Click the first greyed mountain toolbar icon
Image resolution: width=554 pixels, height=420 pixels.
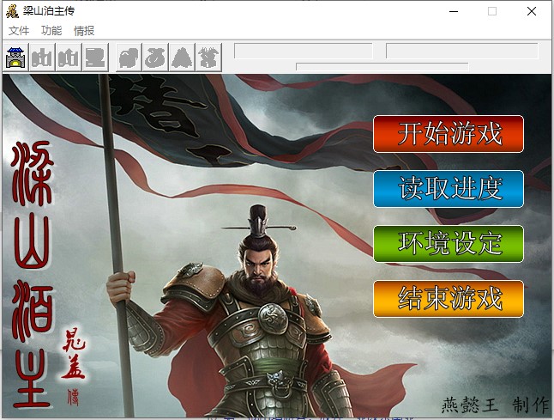42,58
